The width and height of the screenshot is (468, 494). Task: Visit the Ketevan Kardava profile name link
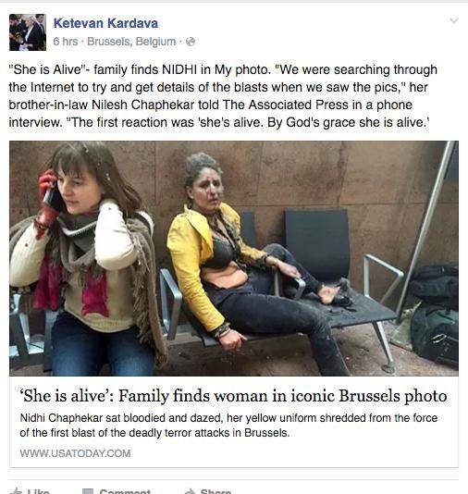pos(105,23)
